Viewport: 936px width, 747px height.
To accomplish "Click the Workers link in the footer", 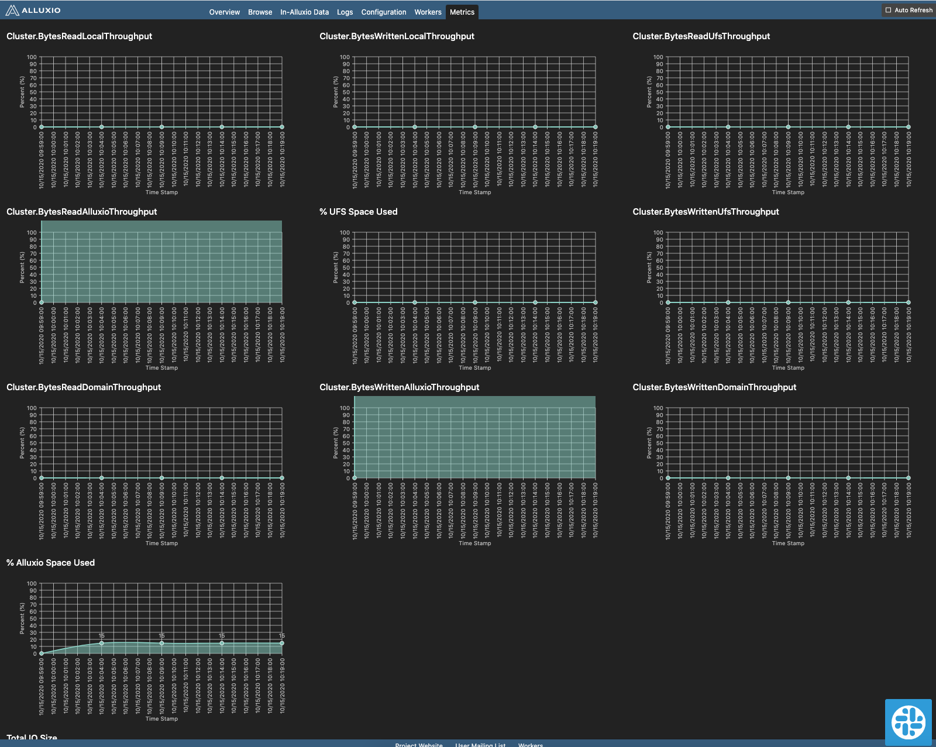I will tap(531, 745).
